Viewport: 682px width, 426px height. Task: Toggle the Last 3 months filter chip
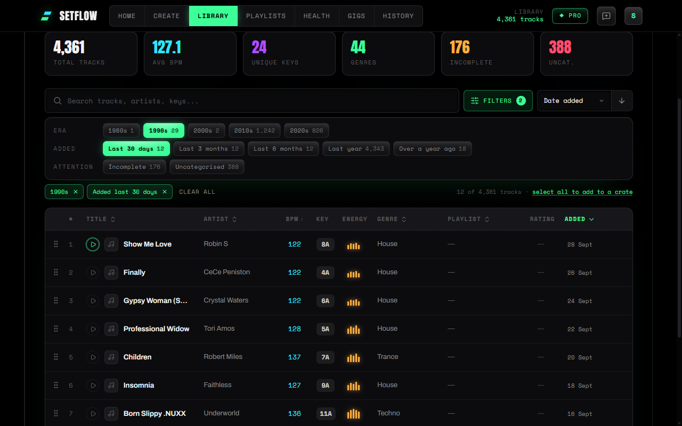pyautogui.click(x=209, y=149)
